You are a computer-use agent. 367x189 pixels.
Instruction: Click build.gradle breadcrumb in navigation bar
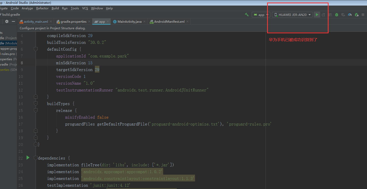[11, 15]
